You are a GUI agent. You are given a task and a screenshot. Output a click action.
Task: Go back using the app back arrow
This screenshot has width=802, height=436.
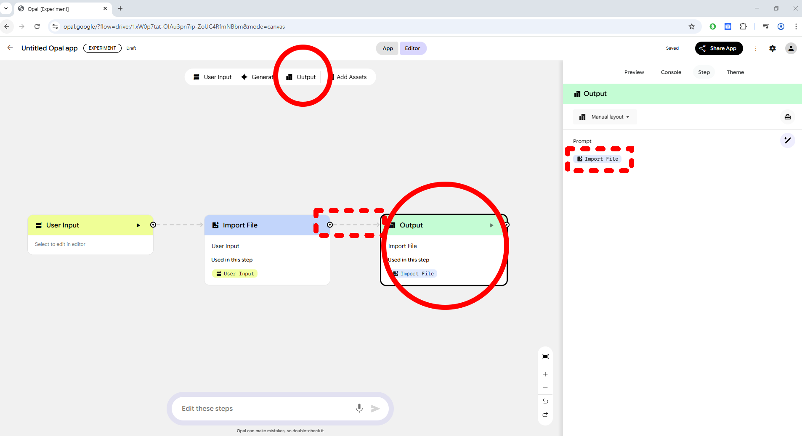[10, 48]
